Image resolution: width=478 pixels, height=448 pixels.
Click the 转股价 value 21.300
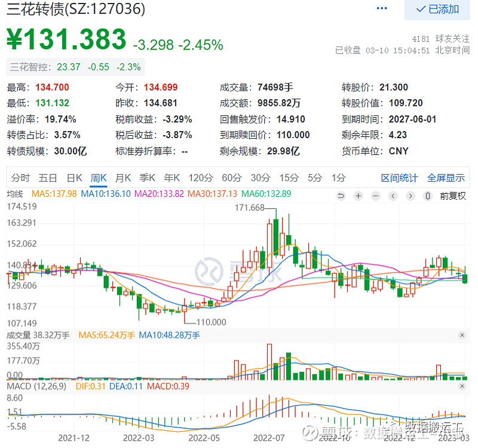tap(394, 87)
